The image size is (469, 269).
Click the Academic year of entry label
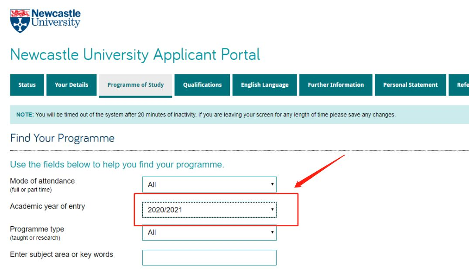pos(48,207)
